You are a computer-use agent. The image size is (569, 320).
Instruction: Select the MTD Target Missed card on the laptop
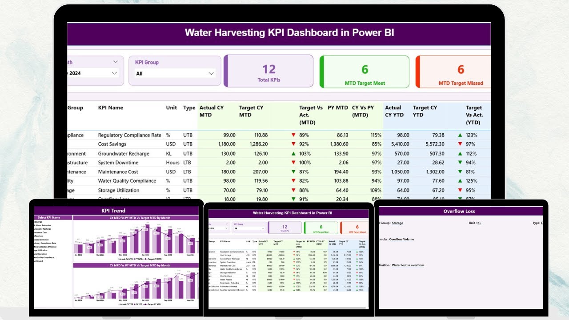[453, 72]
